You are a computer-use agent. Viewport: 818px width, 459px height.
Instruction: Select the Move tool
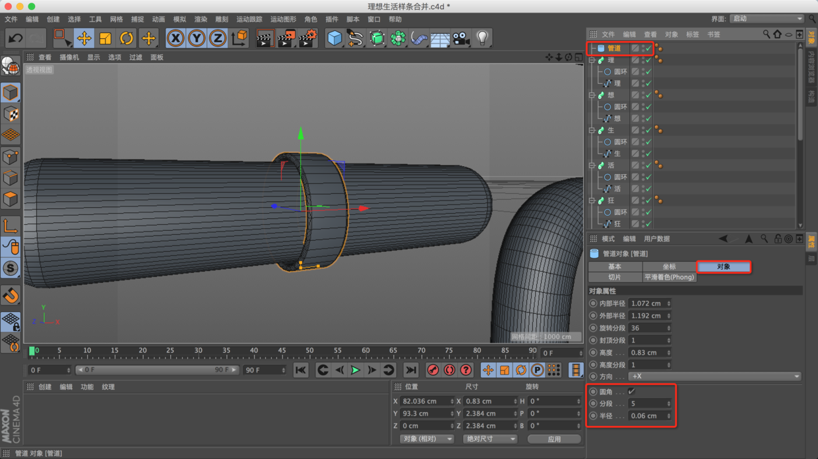point(84,38)
